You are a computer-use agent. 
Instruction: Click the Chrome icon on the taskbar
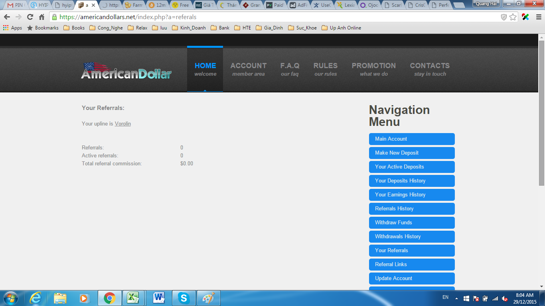tap(109, 298)
